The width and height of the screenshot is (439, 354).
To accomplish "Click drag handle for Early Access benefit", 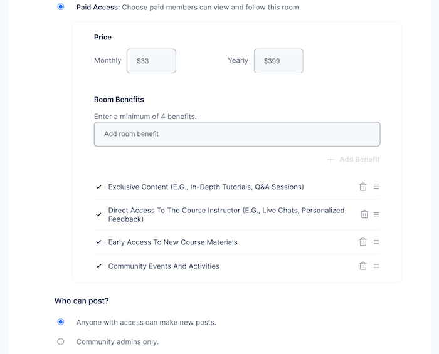I will pyautogui.click(x=376, y=242).
